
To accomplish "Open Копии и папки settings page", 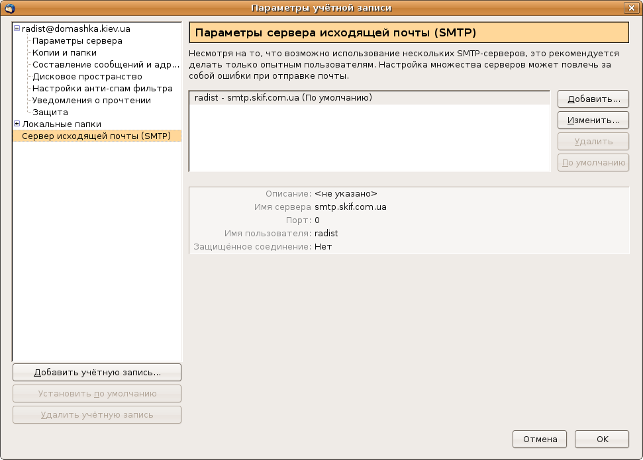I will 64,53.
